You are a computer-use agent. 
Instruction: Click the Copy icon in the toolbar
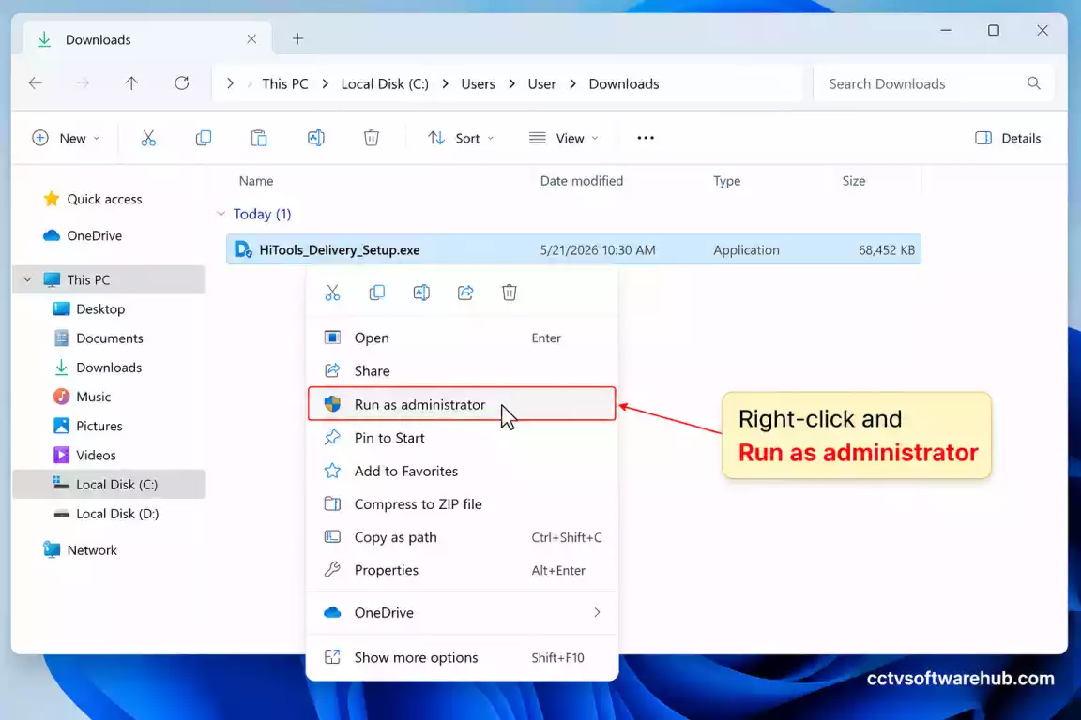(x=204, y=139)
